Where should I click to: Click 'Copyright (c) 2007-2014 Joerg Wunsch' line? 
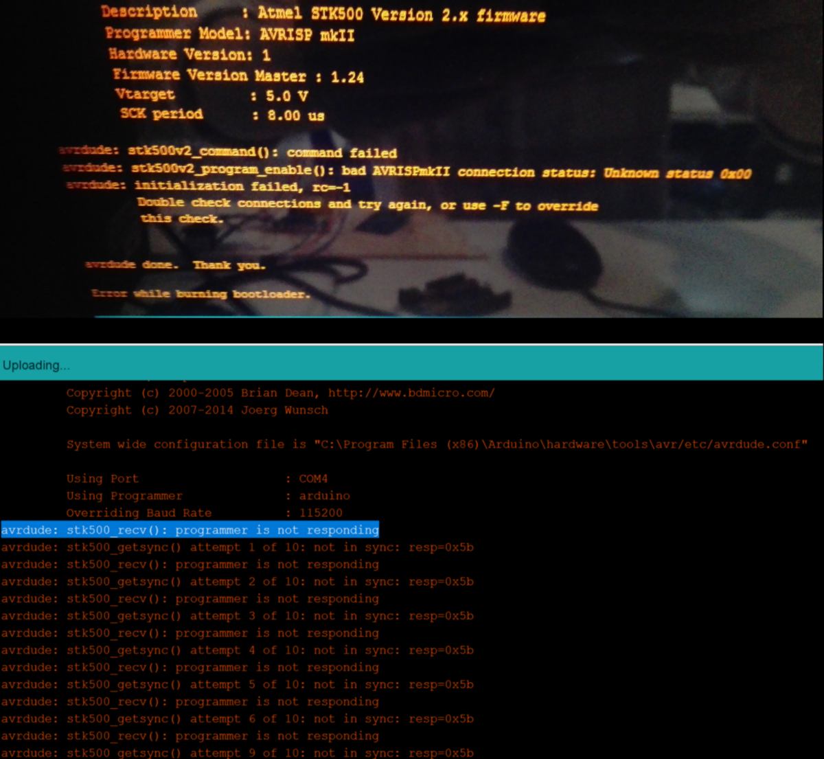click(197, 410)
